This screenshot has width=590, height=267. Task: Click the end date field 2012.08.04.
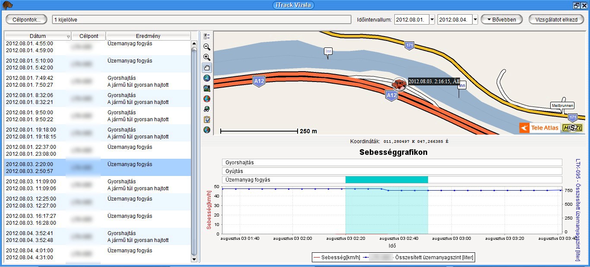click(x=455, y=19)
